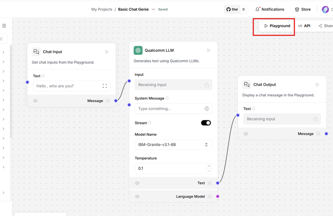The height and width of the screenshot is (216, 333).
Task: Open the API code panel
Action: (304, 26)
